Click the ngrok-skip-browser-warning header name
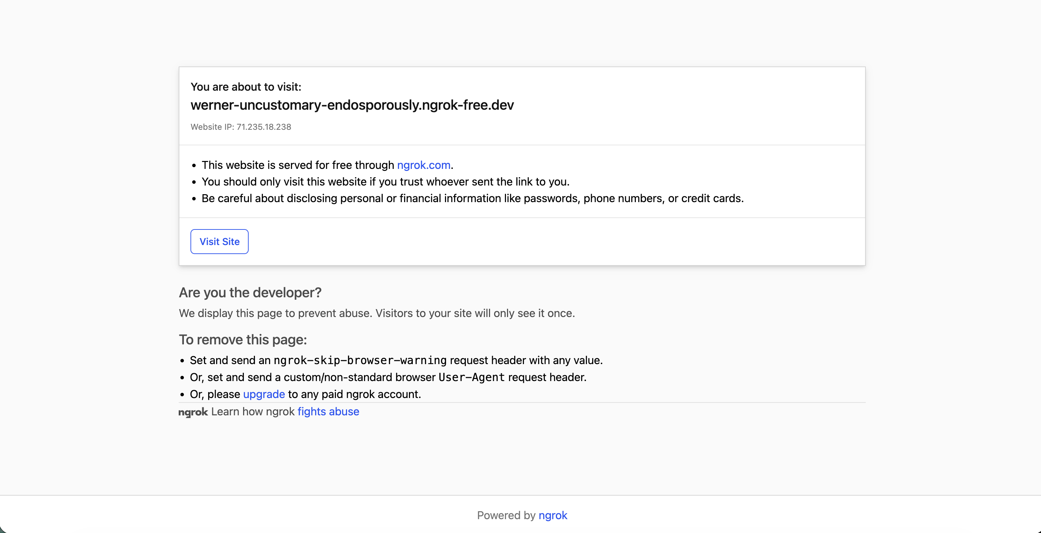Viewport: 1041px width, 533px height. click(360, 360)
